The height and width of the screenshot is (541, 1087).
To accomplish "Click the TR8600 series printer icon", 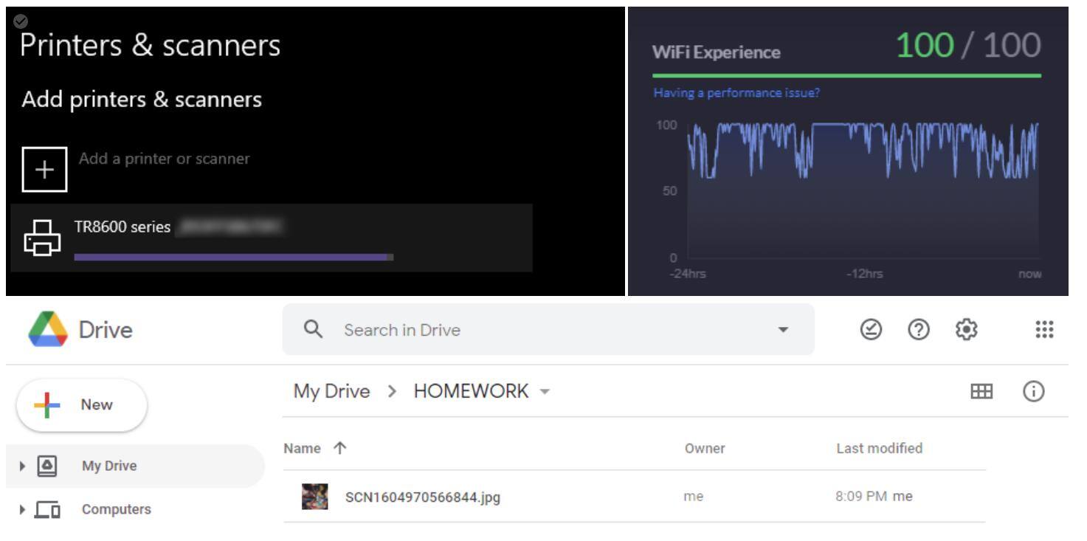I will click(x=44, y=238).
